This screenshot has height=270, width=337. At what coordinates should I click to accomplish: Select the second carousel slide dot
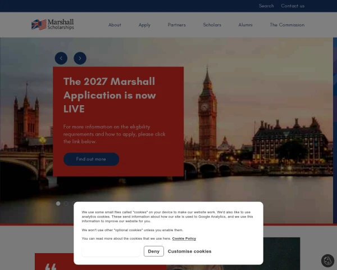point(66,204)
